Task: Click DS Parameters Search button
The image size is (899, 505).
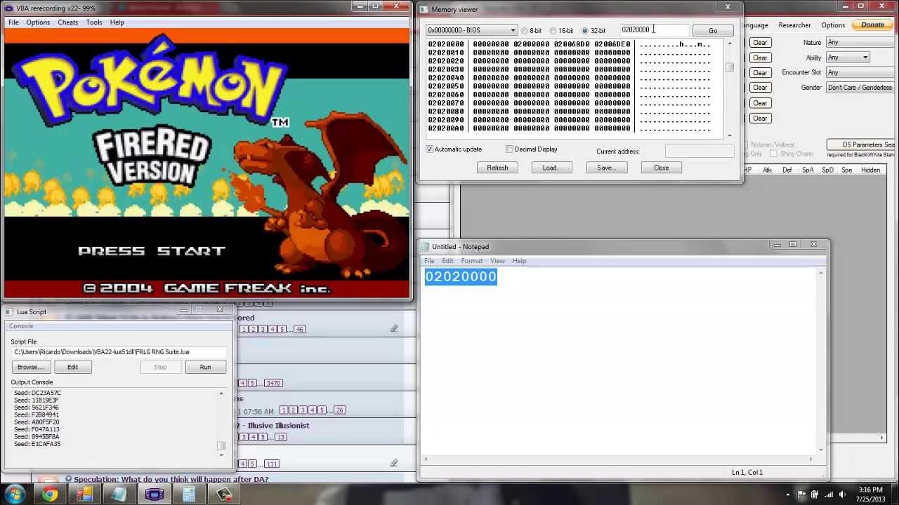Action: [x=862, y=144]
